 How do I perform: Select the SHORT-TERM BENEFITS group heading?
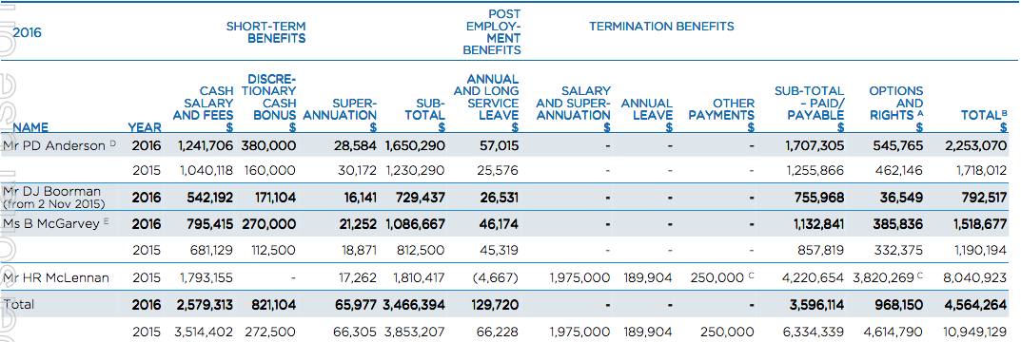point(265,32)
